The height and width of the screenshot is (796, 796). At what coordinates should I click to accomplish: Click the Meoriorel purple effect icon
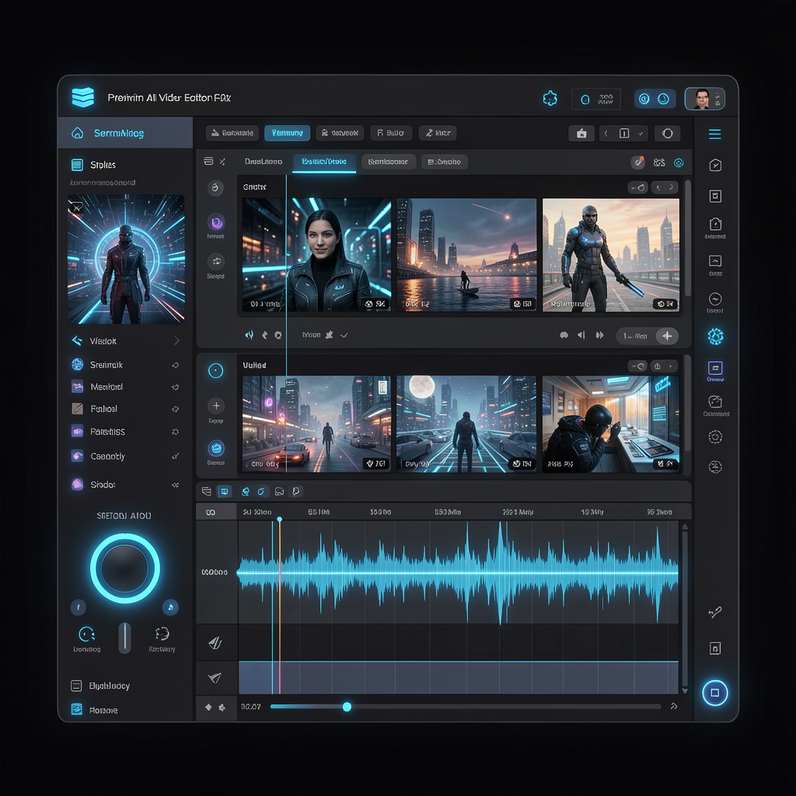(x=77, y=387)
